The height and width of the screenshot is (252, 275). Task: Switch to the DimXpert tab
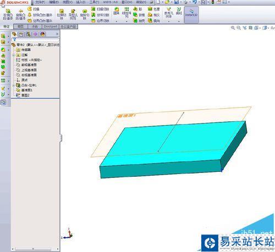click(x=51, y=26)
